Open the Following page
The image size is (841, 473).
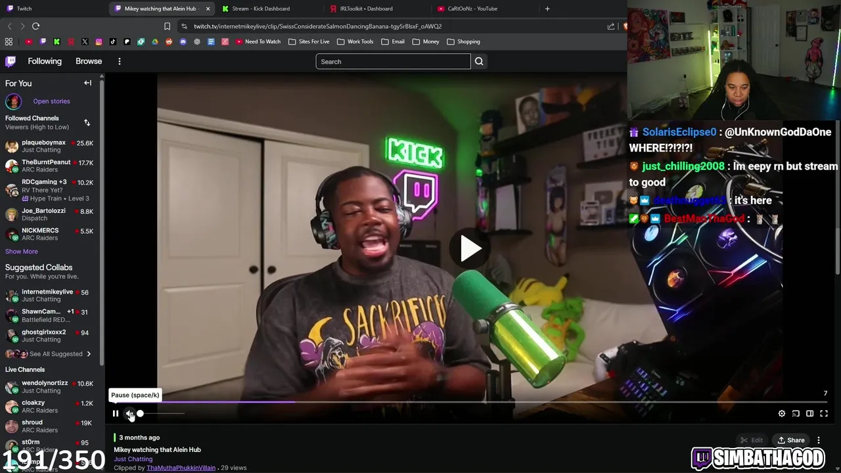click(45, 61)
